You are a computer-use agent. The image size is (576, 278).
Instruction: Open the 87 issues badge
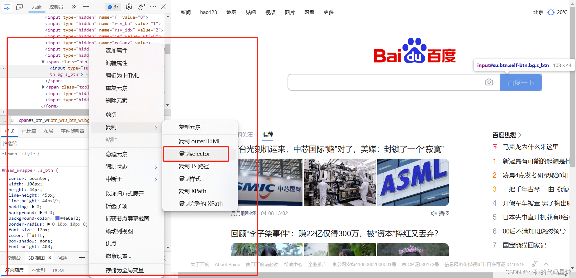(x=113, y=7)
